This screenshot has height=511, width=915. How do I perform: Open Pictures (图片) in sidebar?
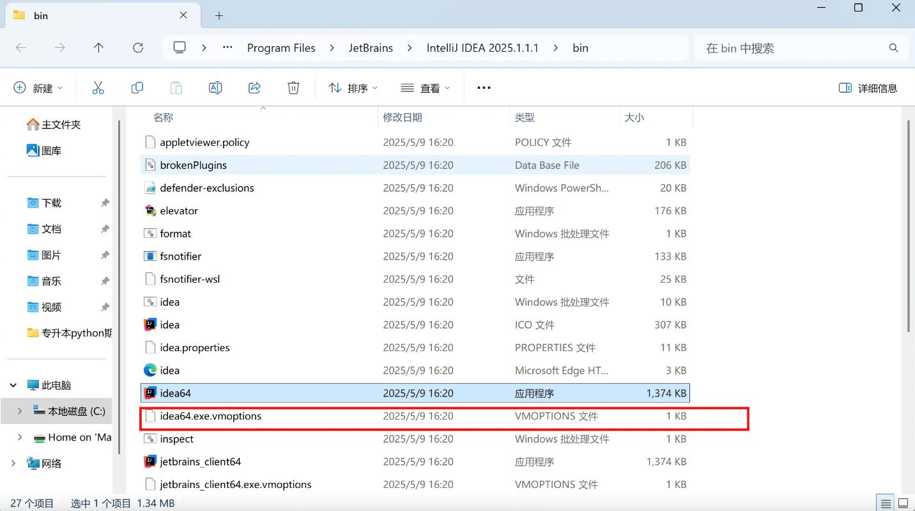[45, 255]
